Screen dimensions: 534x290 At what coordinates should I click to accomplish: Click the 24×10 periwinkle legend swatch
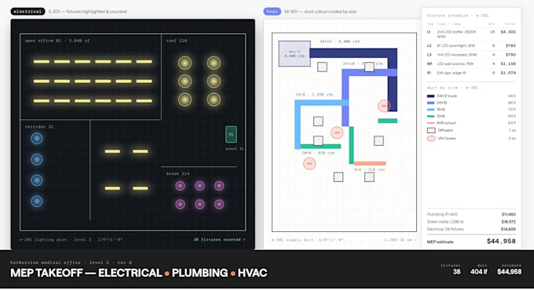coord(431,103)
